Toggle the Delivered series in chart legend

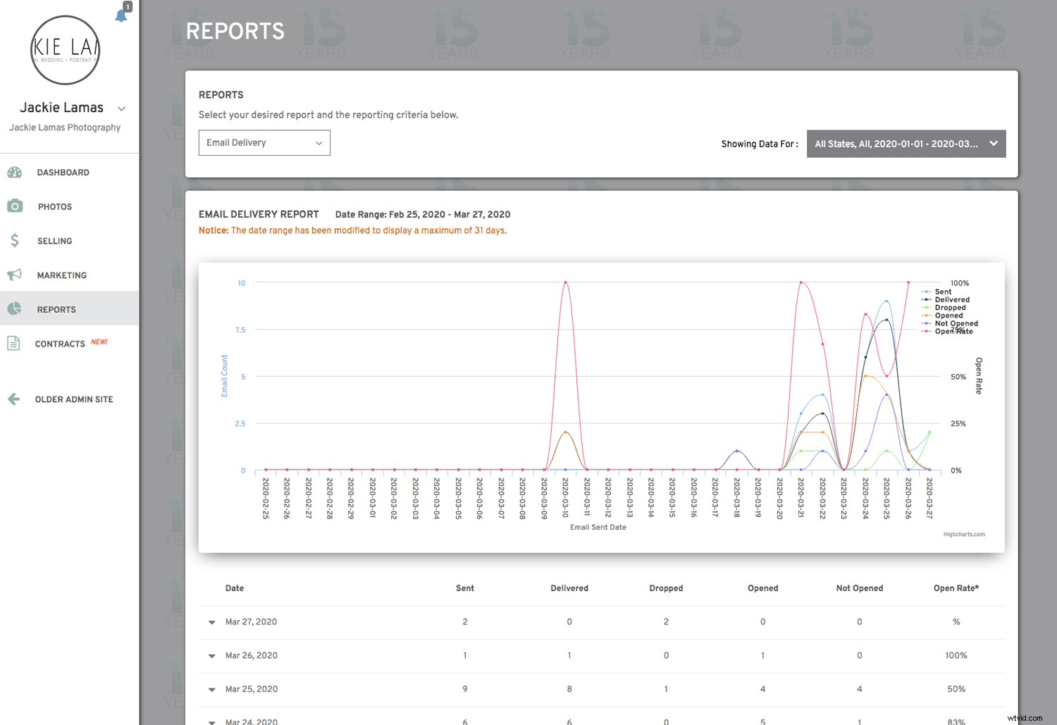(951, 299)
